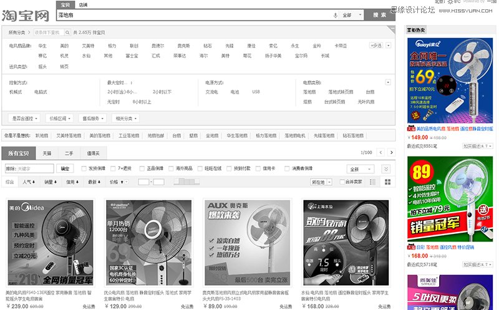
Task: Click the 搜索 search button
Action: [380, 15]
